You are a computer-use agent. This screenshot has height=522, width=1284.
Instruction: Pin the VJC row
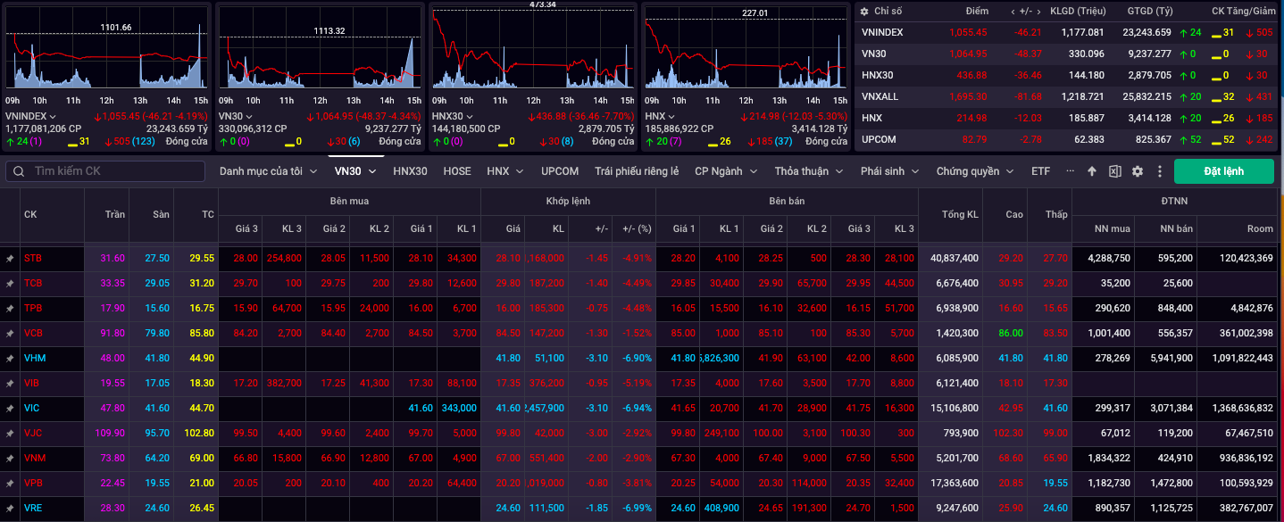(10, 433)
